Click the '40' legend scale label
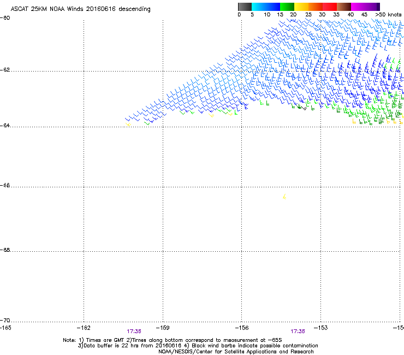404x355 pixels. tap(350, 15)
